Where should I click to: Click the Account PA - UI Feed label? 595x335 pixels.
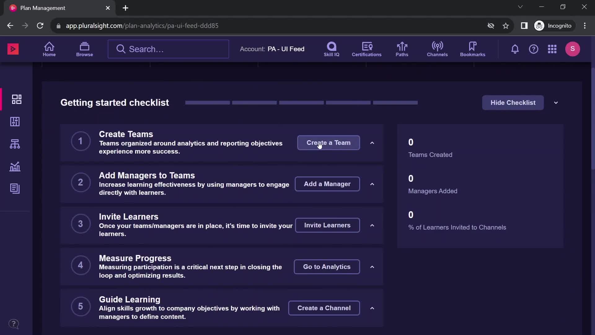(272, 49)
